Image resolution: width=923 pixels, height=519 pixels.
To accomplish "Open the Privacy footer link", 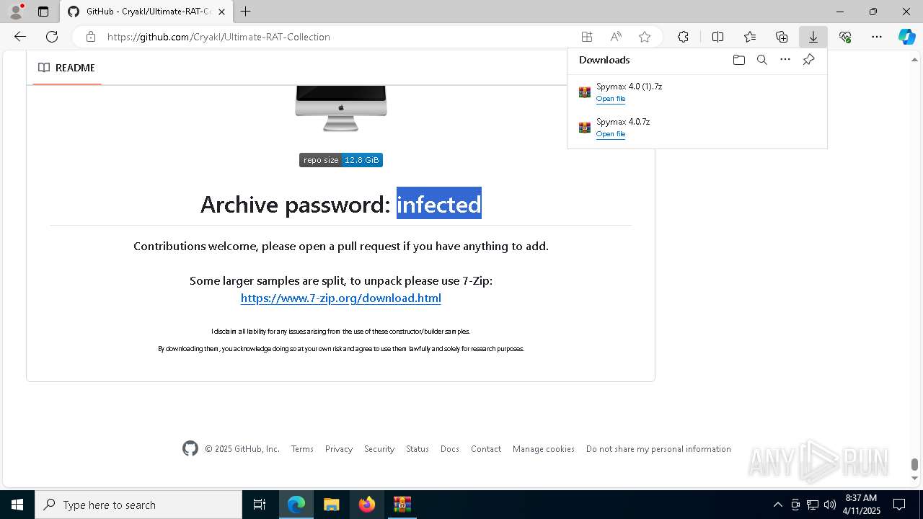I will 339,448.
